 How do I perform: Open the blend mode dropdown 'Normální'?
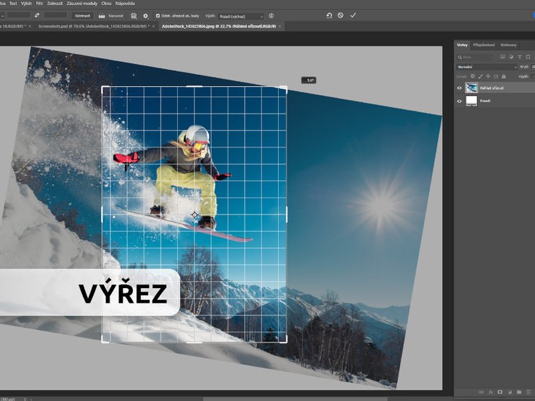[x=487, y=67]
